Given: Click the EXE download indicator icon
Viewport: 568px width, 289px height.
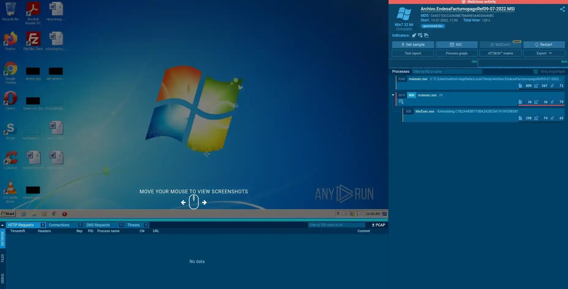Looking at the screenshot, I should click(420, 35).
